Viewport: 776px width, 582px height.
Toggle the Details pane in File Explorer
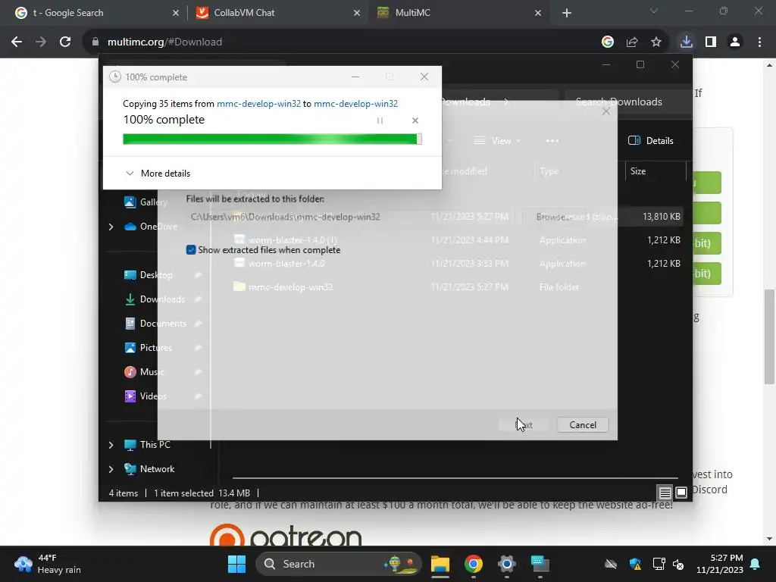pyautogui.click(x=650, y=141)
